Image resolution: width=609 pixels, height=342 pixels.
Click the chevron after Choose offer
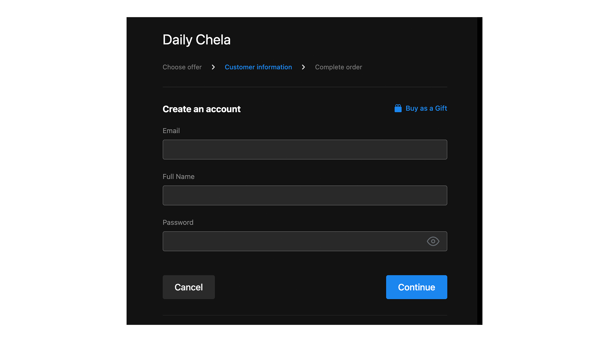coord(213,67)
